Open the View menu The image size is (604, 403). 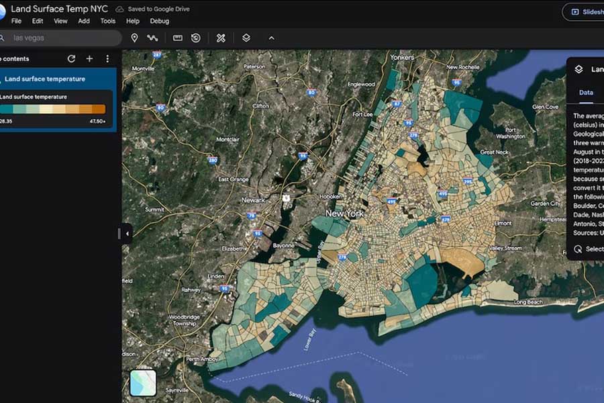click(60, 21)
